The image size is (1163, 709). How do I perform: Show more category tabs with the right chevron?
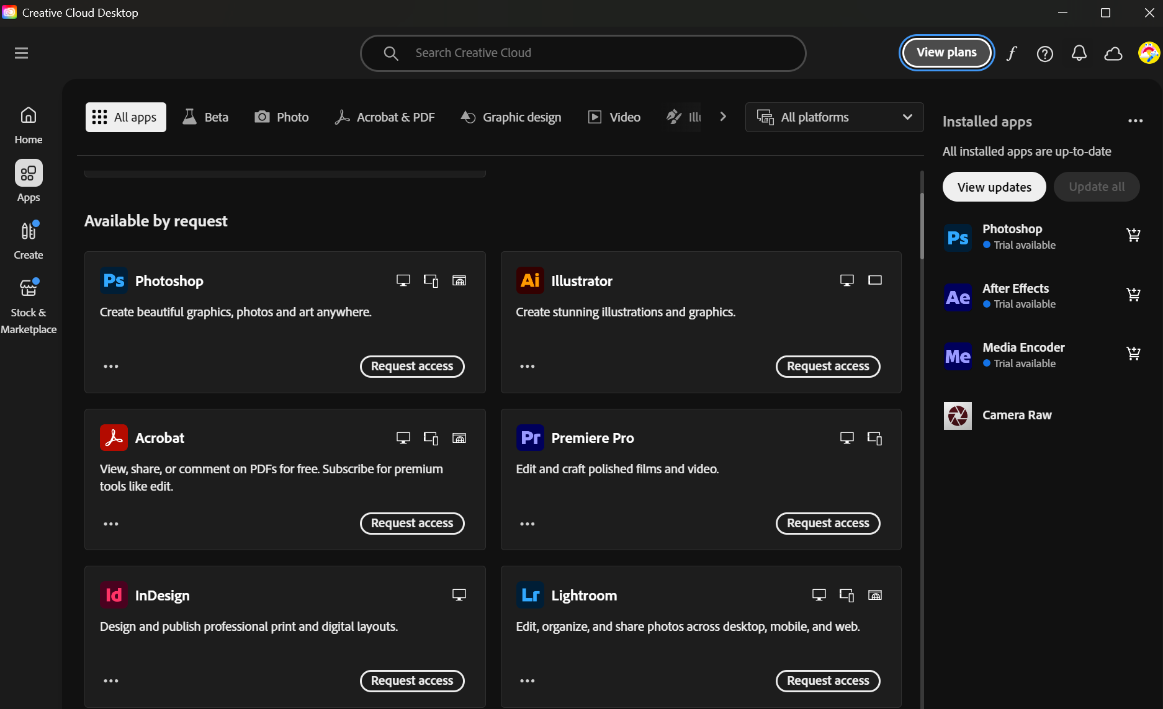pyautogui.click(x=723, y=117)
